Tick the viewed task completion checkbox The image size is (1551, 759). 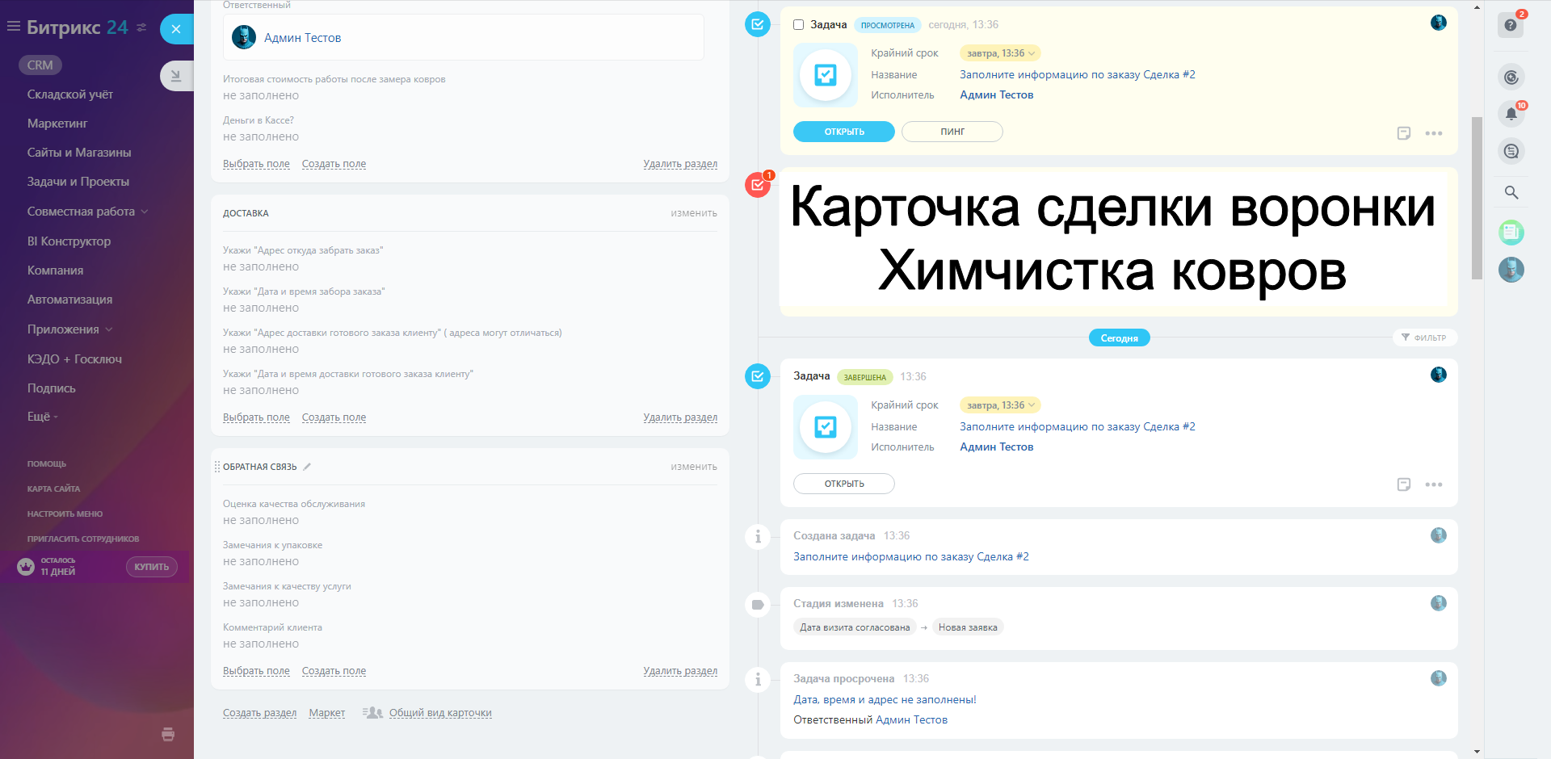pos(799,25)
